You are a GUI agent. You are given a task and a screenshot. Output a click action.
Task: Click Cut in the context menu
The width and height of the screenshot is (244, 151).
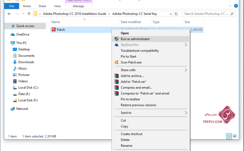[x=123, y=120]
